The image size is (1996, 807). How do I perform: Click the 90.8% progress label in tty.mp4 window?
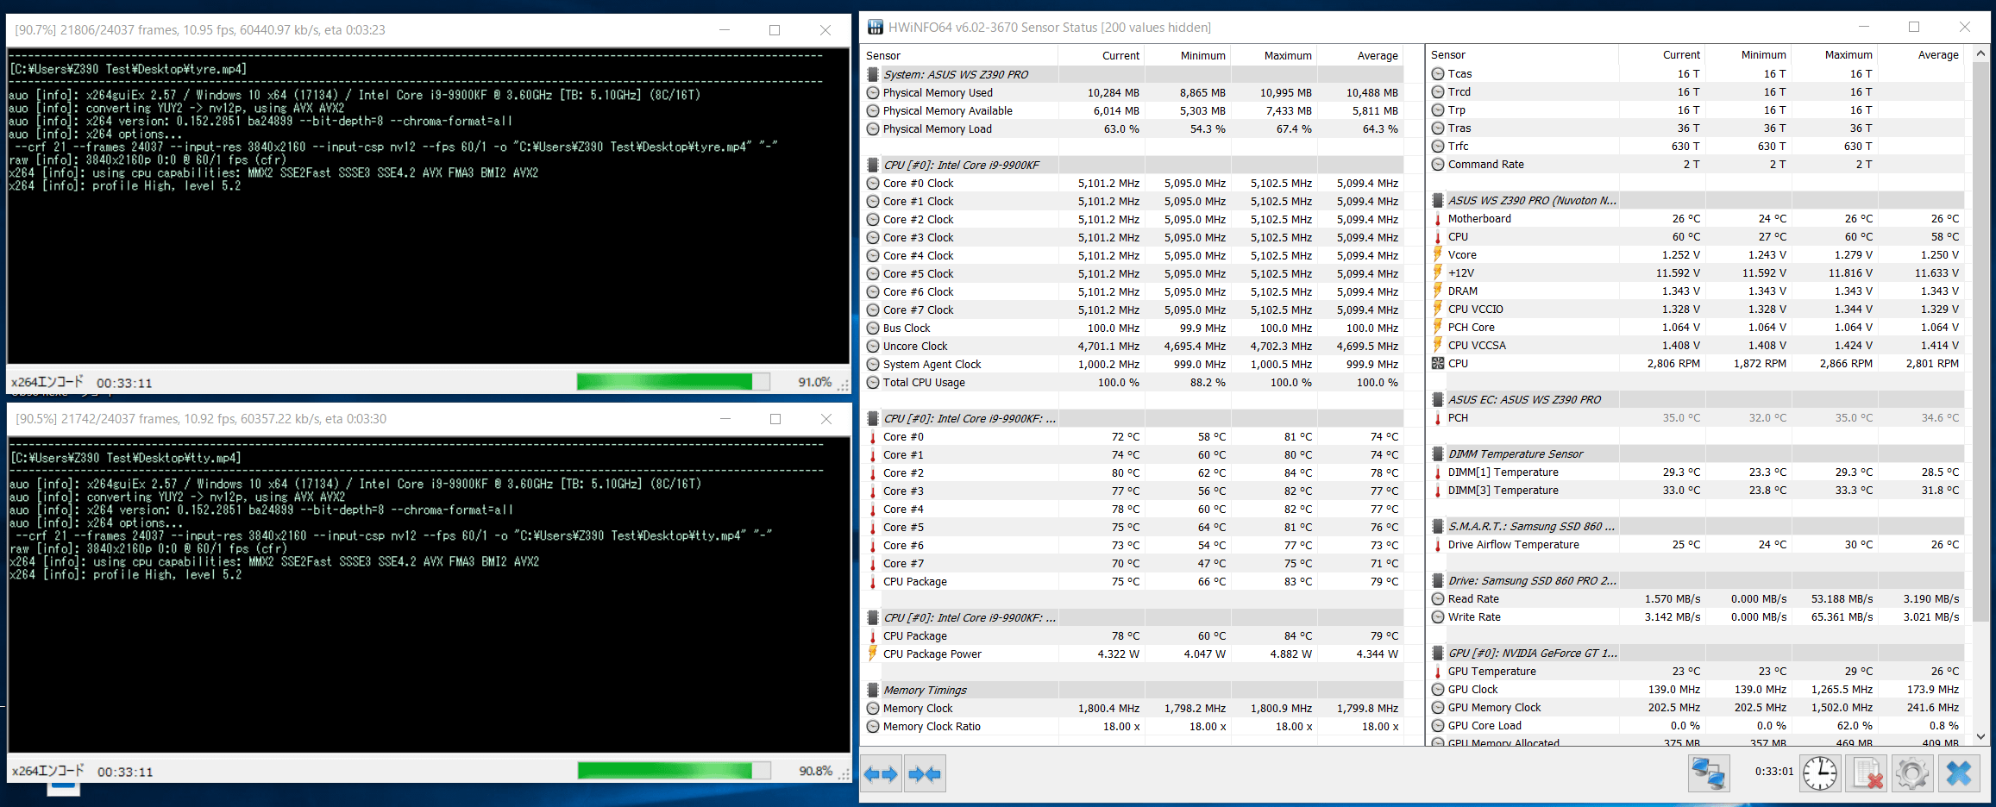(815, 770)
